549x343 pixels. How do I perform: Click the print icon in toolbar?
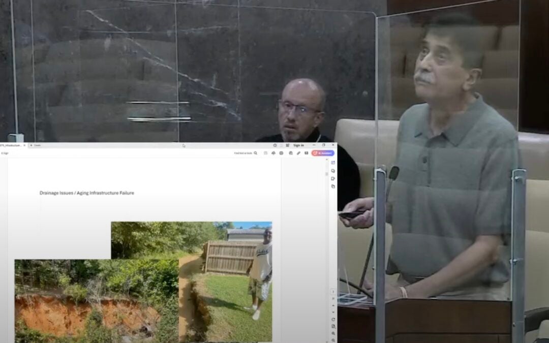[x=282, y=153]
